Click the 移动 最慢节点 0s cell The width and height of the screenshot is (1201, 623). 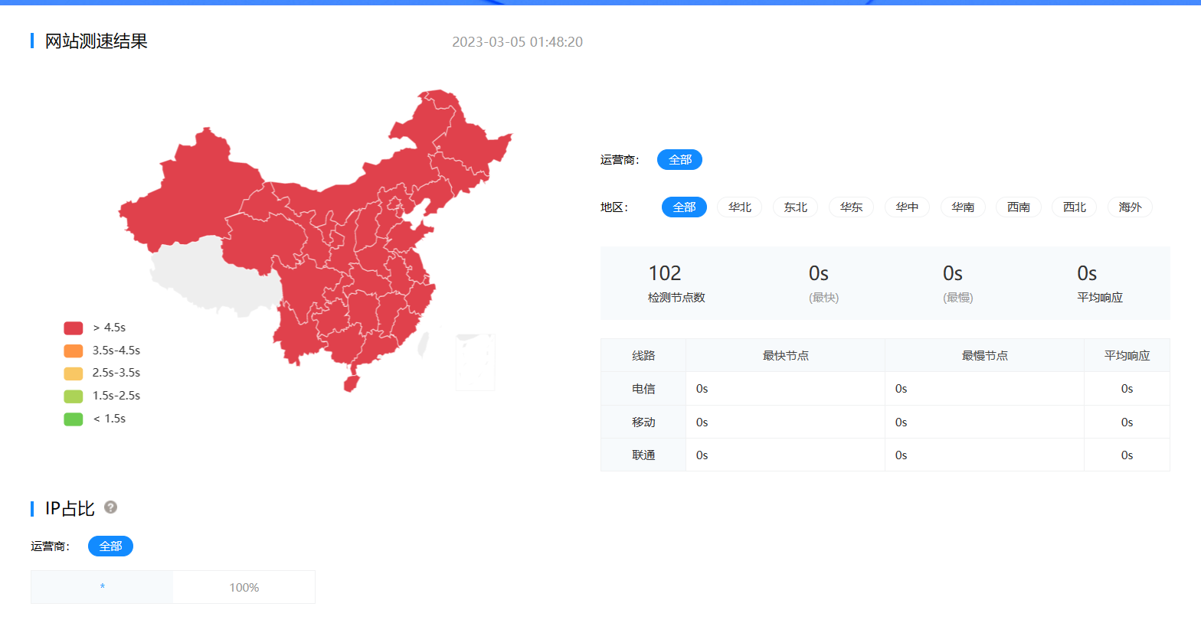coord(984,422)
